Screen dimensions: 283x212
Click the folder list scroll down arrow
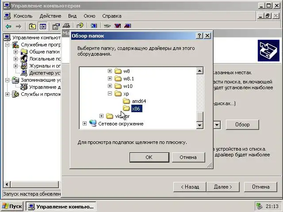(x=199, y=125)
